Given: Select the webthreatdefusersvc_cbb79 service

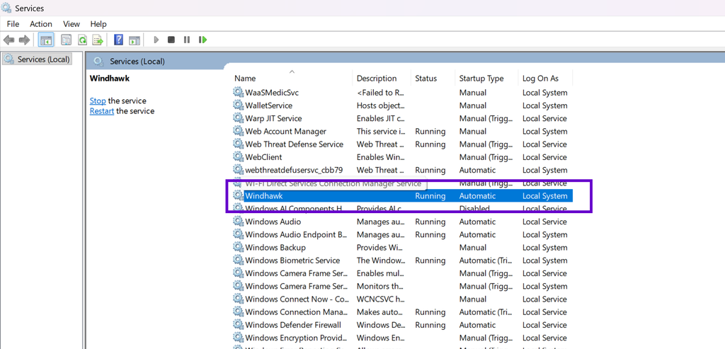Looking at the screenshot, I should click(294, 170).
